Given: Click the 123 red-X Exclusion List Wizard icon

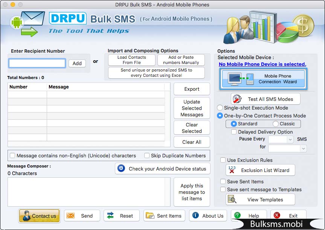Looking at the screenshot, I should click(x=232, y=170).
